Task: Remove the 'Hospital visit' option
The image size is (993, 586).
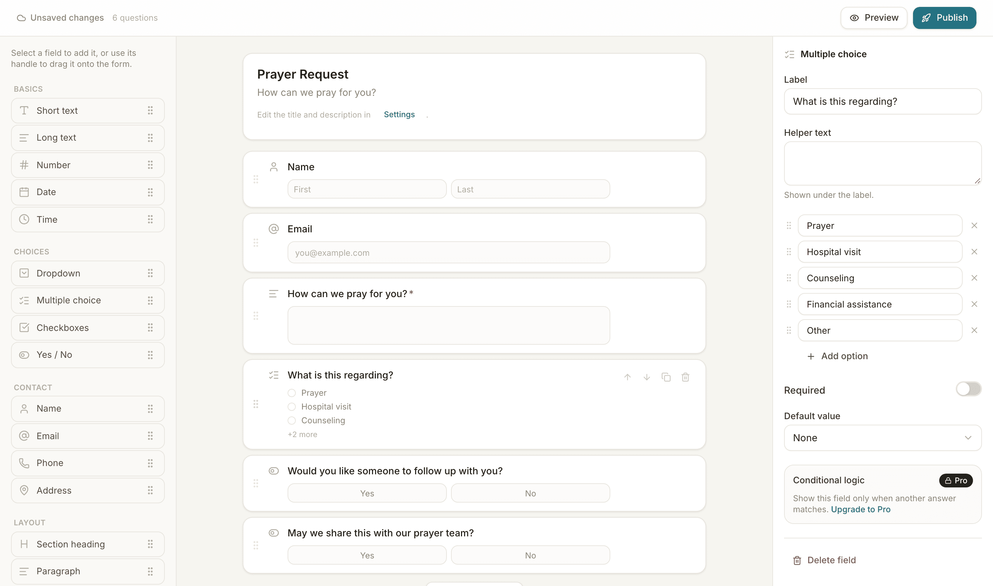Action: (x=974, y=252)
